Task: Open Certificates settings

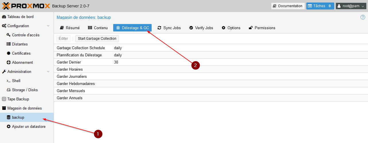Action: click(21, 53)
